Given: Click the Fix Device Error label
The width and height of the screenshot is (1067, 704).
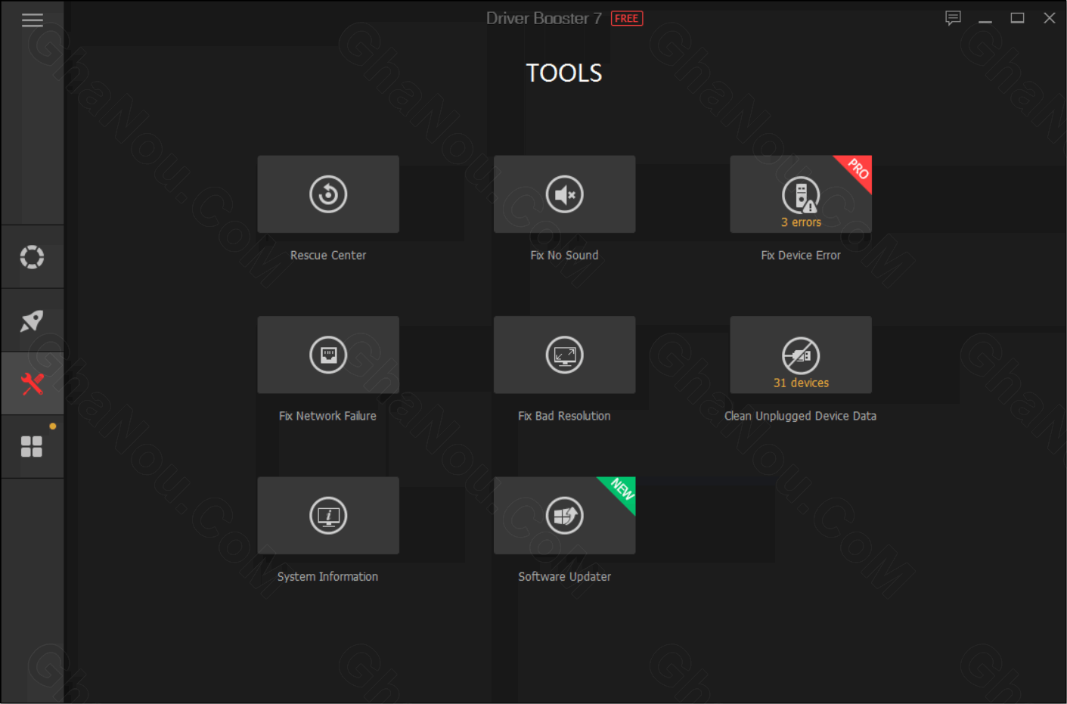Looking at the screenshot, I should (801, 256).
